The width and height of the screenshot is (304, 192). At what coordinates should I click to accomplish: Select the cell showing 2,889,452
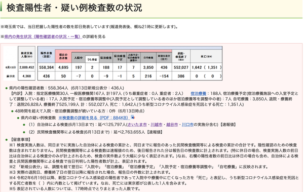pos(27,67)
